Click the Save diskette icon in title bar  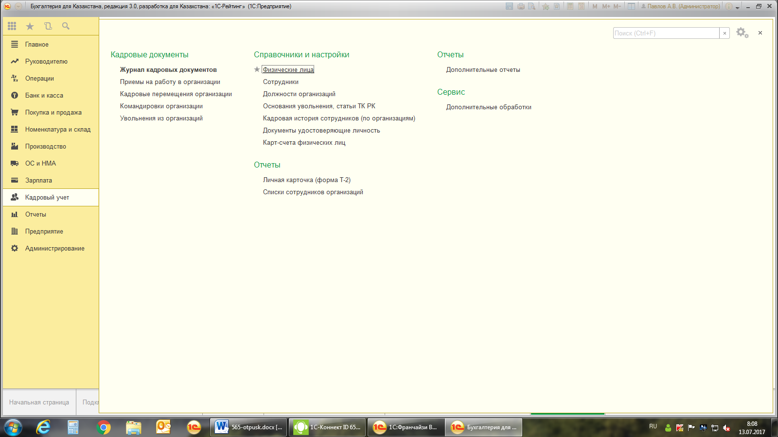[x=509, y=6]
